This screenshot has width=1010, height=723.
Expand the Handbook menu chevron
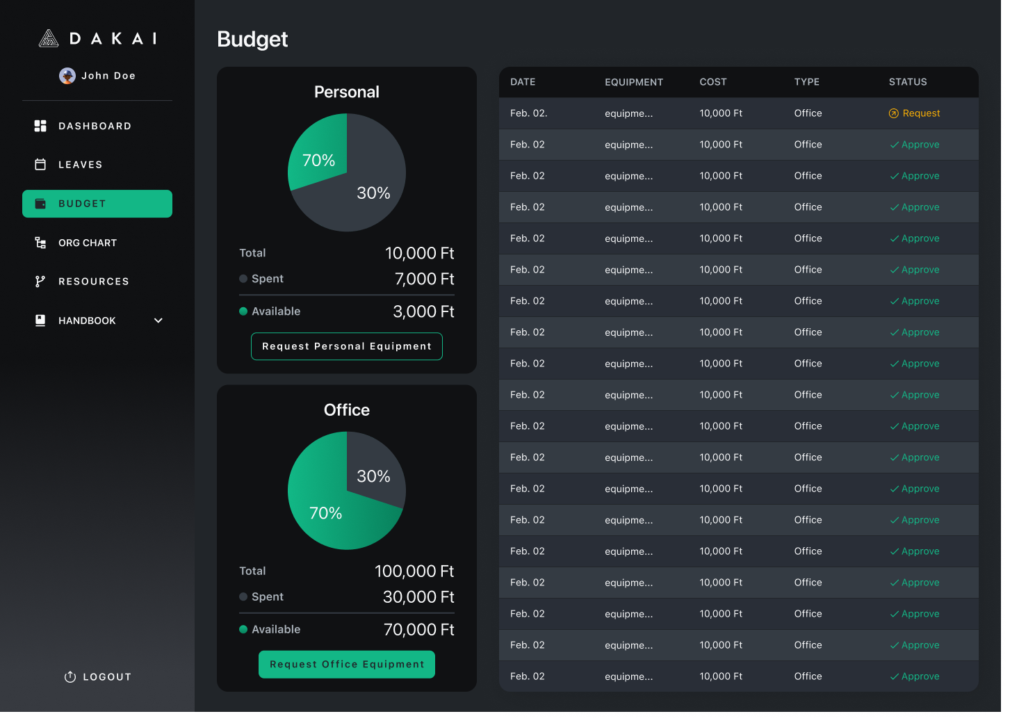[158, 320]
